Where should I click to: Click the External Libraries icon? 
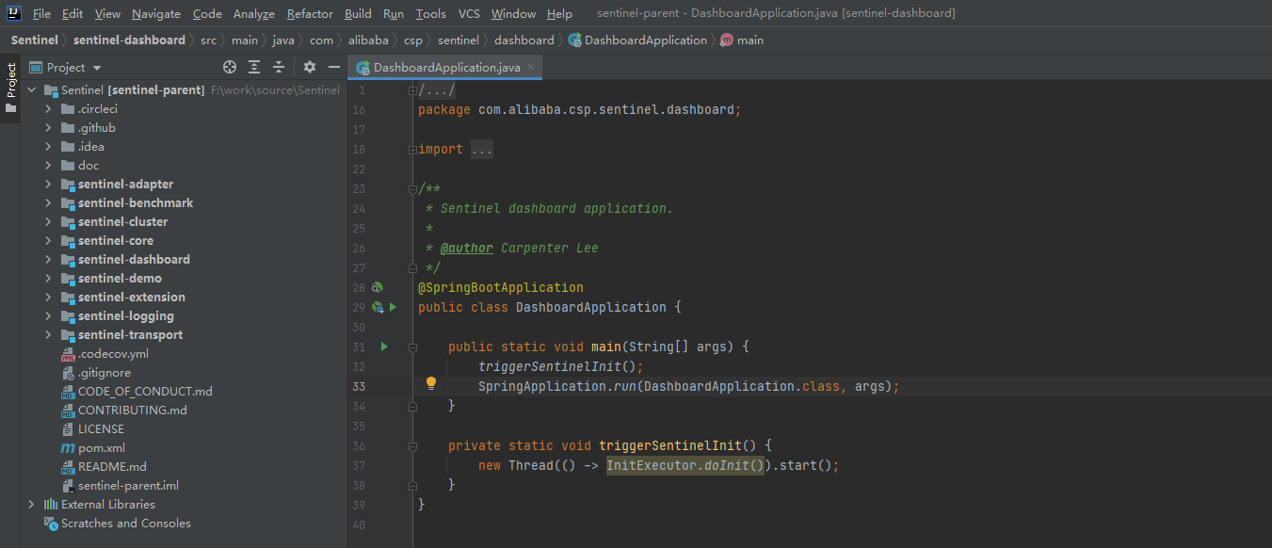click(x=51, y=505)
